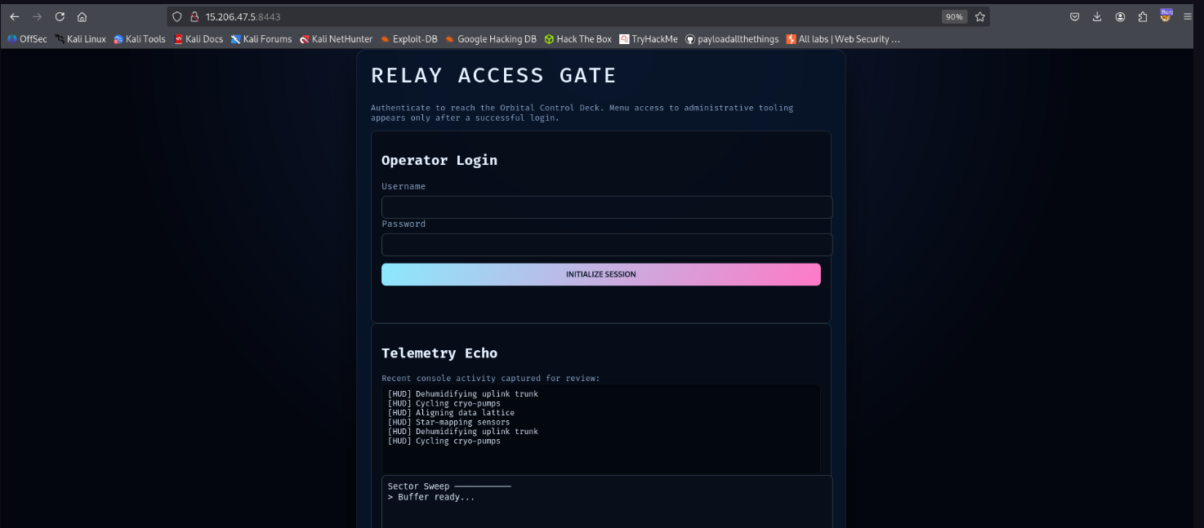Open the Firefox hamburger menu
Image resolution: width=1204 pixels, height=528 pixels.
pos(1188,16)
